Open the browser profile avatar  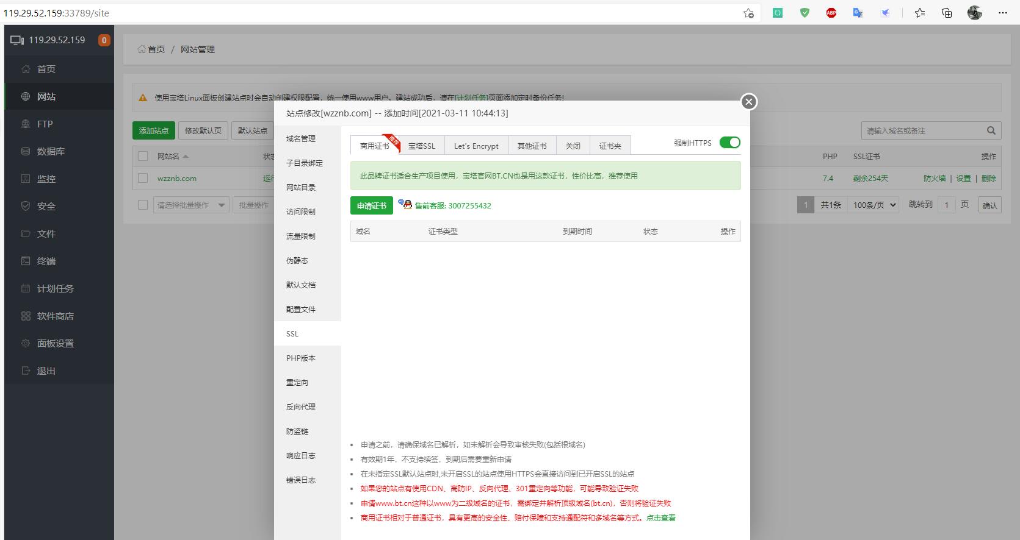[x=975, y=13]
